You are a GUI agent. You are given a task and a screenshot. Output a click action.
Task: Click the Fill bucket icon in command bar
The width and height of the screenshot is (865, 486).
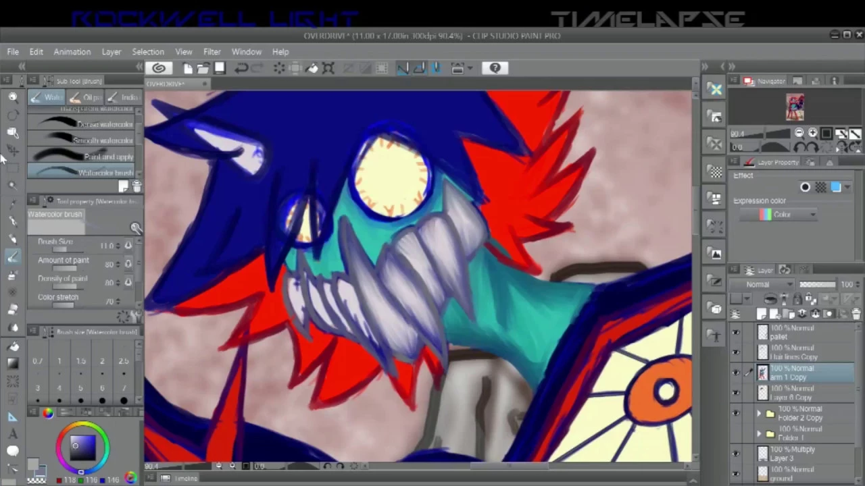coord(312,68)
